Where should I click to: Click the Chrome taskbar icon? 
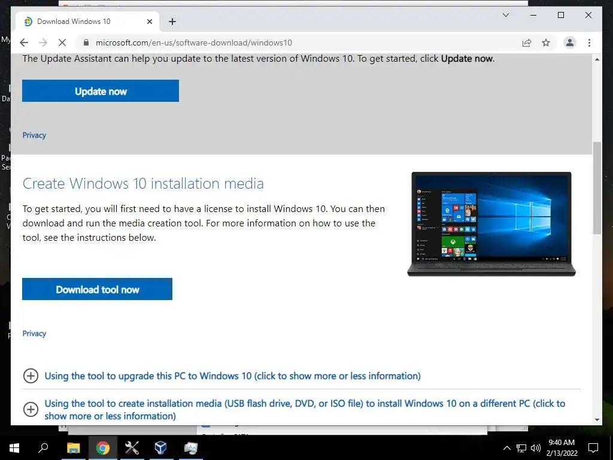[103, 448]
